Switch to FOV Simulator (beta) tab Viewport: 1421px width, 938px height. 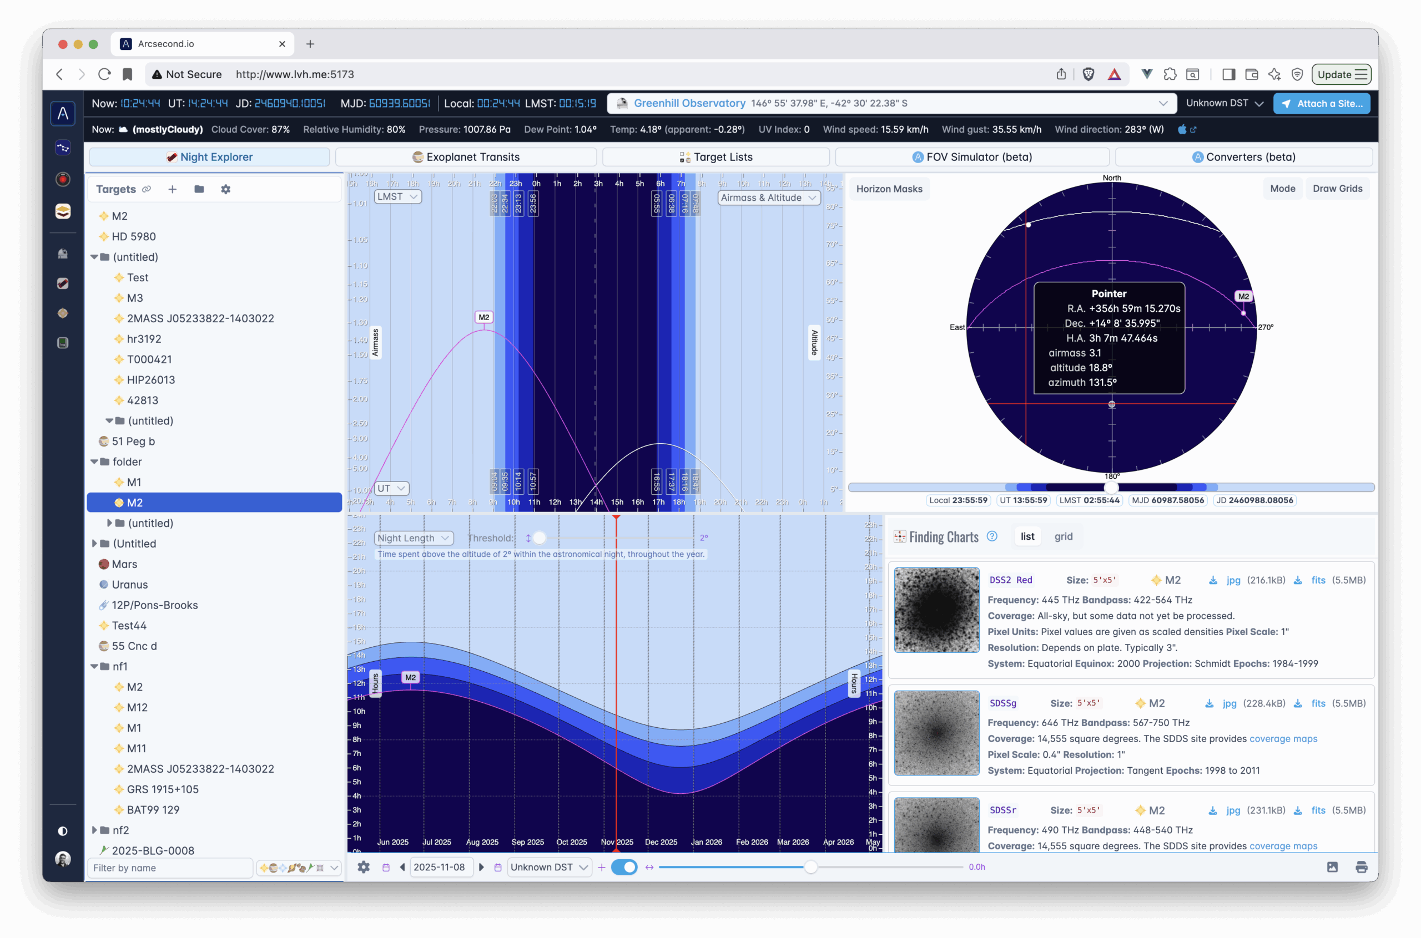pyautogui.click(x=971, y=157)
